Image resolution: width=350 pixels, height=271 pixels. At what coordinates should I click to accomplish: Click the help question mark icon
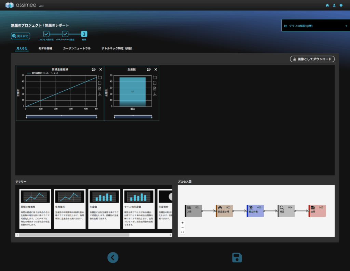coord(341,5)
